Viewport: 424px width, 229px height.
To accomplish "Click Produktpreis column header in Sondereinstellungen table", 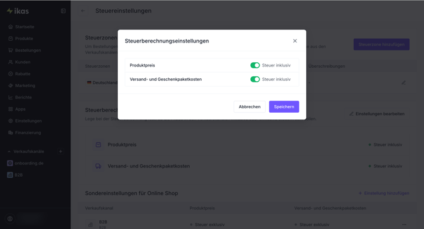I will (x=202, y=208).
